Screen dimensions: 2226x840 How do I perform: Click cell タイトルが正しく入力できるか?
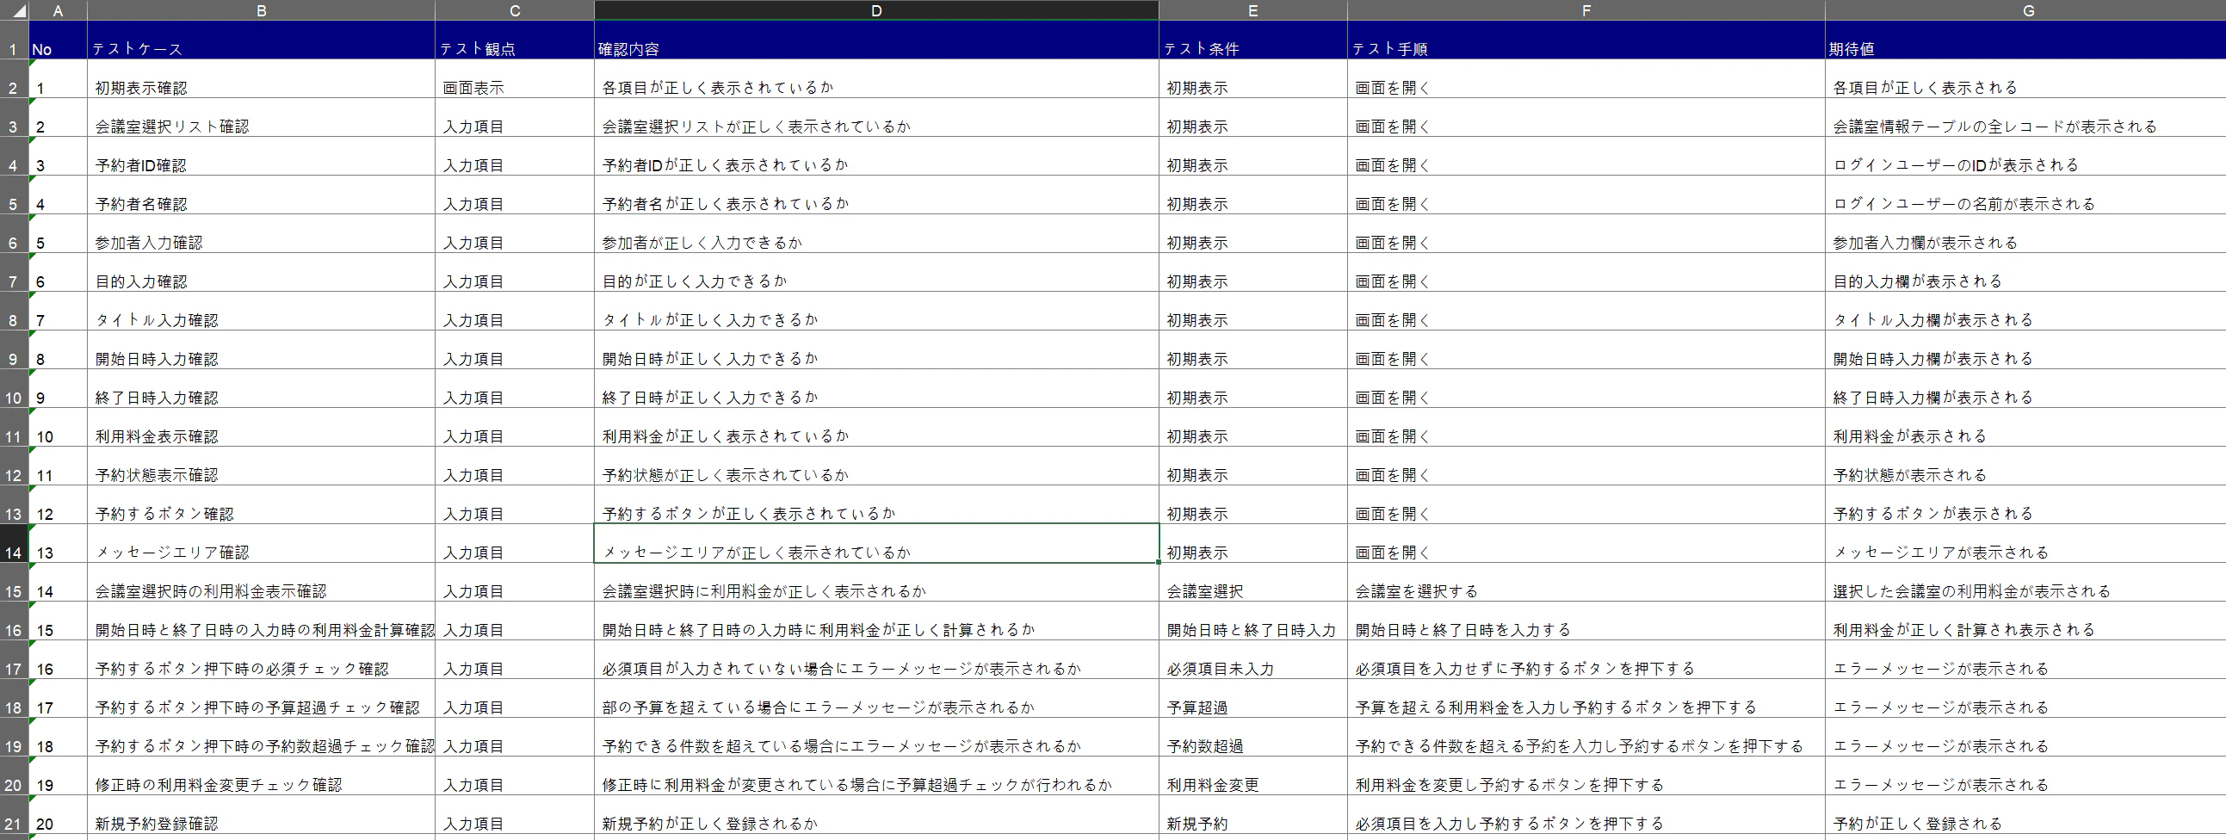pyautogui.click(x=876, y=311)
